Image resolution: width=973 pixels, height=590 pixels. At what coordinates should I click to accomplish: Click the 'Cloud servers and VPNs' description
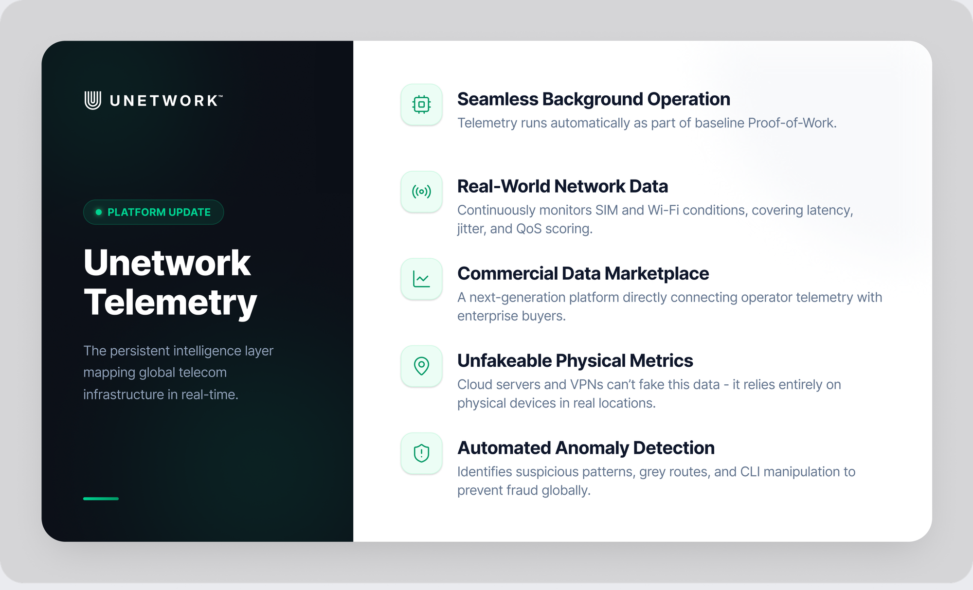(649, 393)
